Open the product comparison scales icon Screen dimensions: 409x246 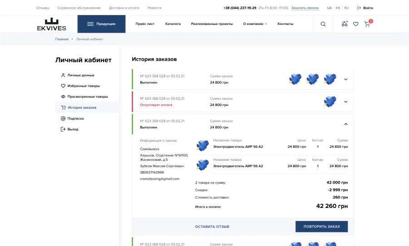(x=345, y=24)
